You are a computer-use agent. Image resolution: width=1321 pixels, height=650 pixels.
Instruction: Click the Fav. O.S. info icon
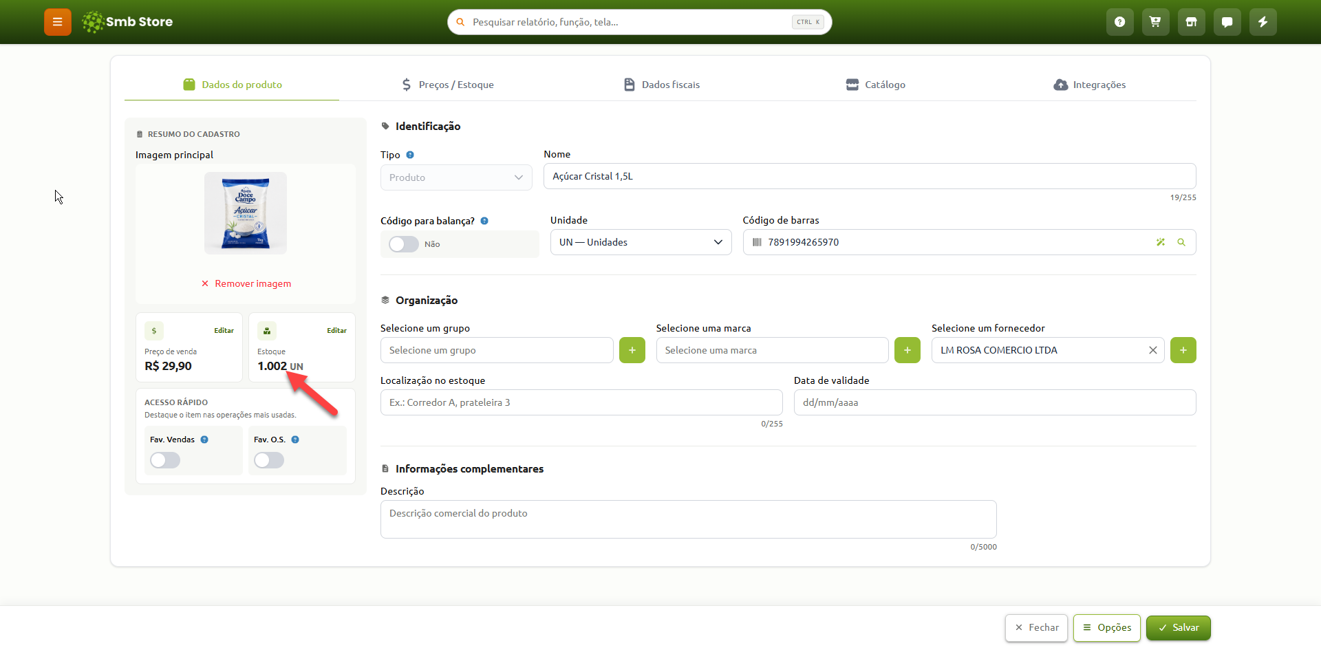(295, 440)
